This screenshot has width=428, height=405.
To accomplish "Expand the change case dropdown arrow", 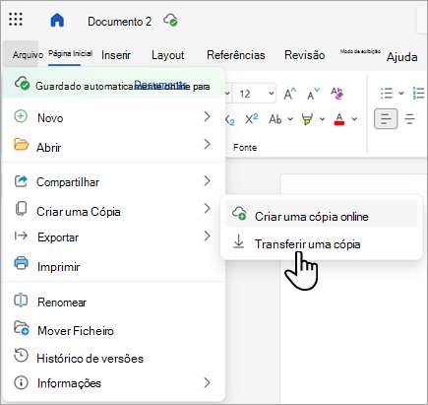I will (290, 119).
